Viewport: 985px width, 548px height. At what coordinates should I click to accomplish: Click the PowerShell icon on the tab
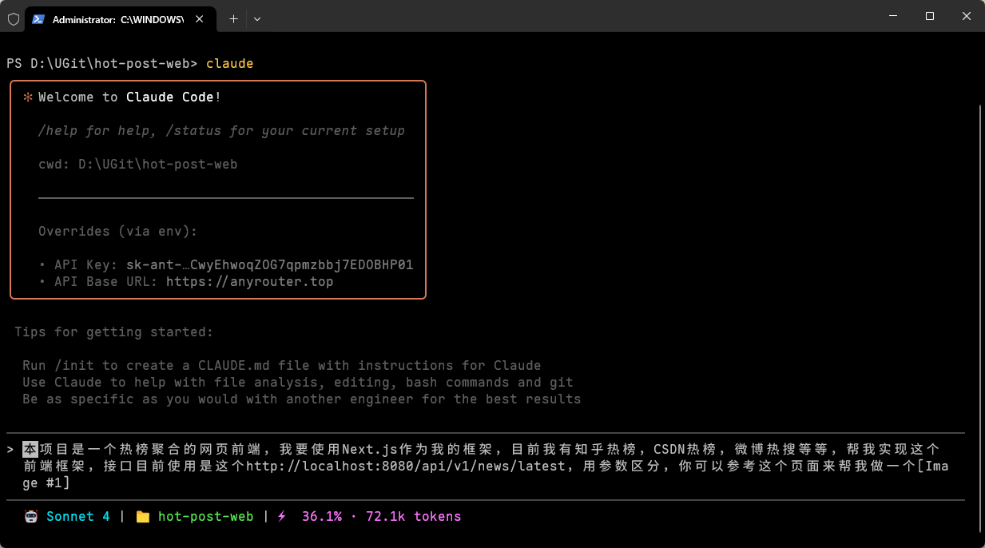(39, 19)
